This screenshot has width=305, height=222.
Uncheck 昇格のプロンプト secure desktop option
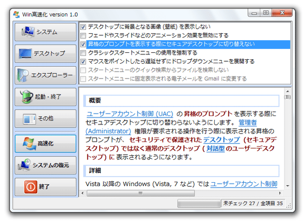83,44
